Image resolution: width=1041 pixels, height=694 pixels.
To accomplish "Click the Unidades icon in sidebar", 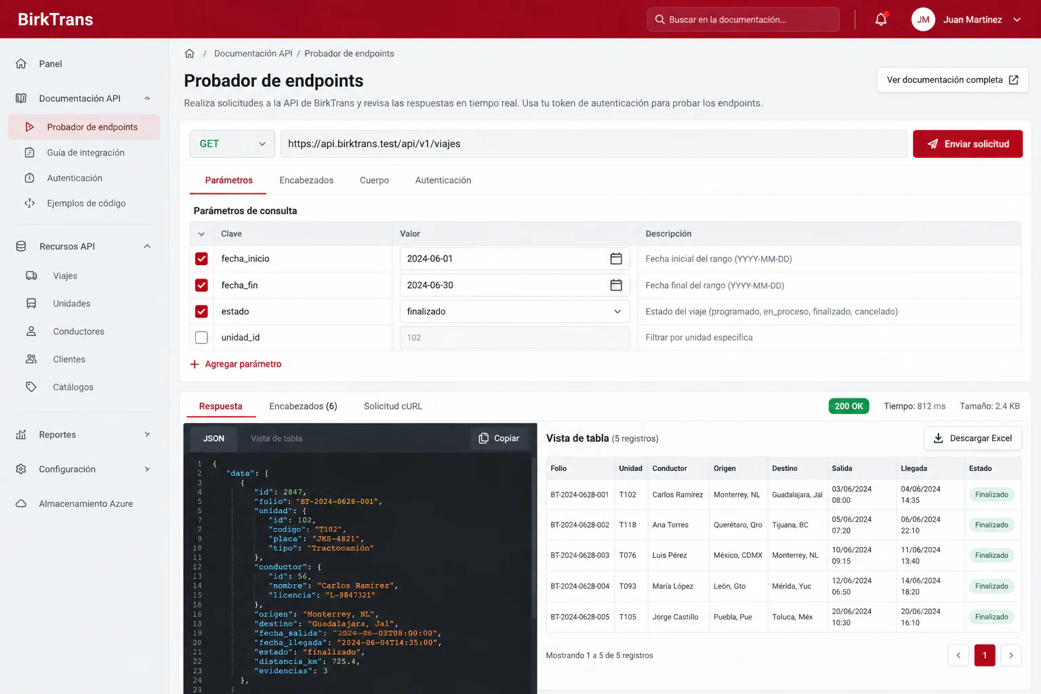I will (31, 304).
